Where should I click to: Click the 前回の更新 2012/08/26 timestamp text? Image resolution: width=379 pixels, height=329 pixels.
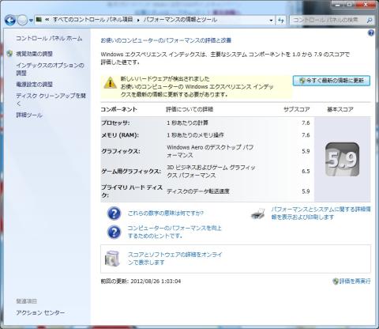141,282
